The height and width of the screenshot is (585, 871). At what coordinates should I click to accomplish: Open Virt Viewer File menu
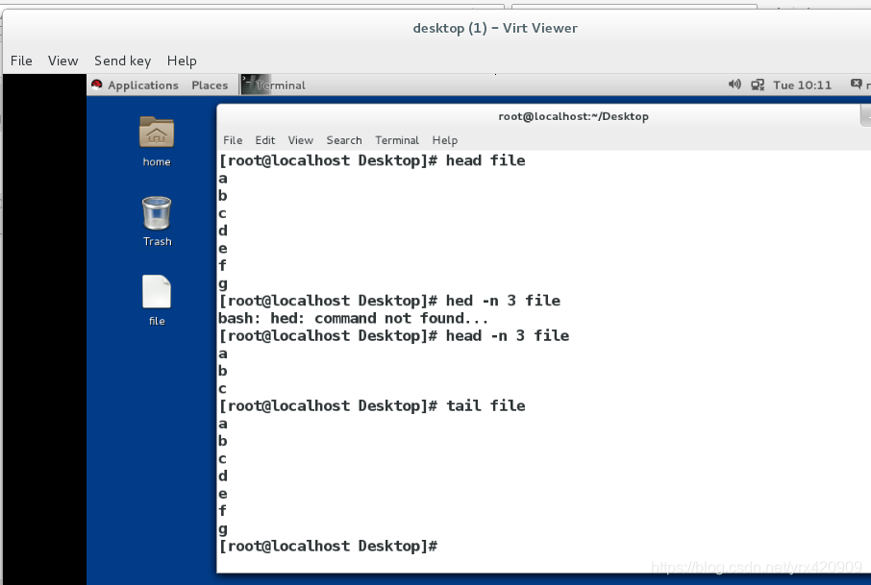point(21,61)
